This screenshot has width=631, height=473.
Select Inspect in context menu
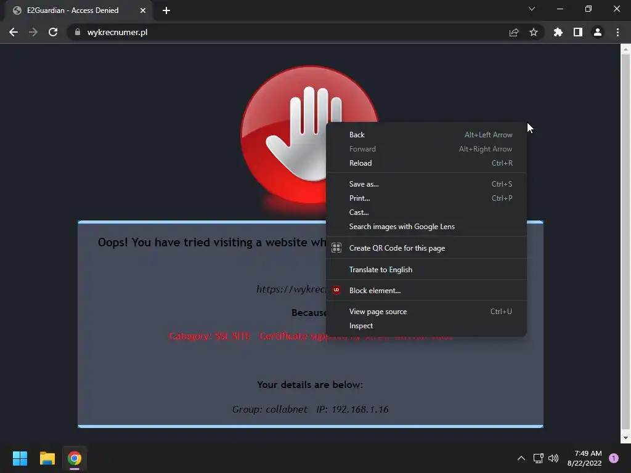tap(426, 326)
